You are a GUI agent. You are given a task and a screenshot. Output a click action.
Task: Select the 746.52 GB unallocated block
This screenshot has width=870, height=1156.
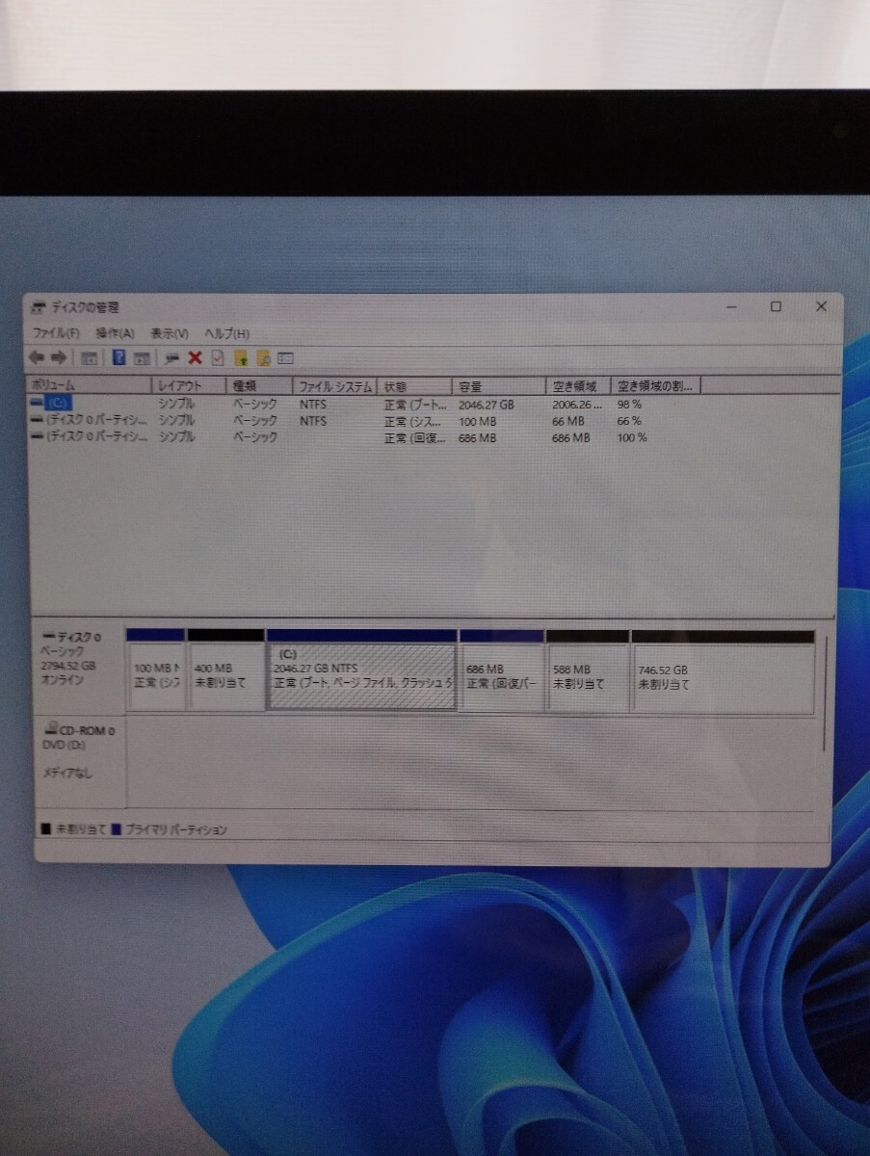(723, 671)
